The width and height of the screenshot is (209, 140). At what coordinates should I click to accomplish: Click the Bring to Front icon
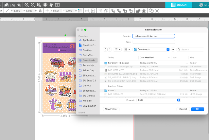click(x=113, y=11)
